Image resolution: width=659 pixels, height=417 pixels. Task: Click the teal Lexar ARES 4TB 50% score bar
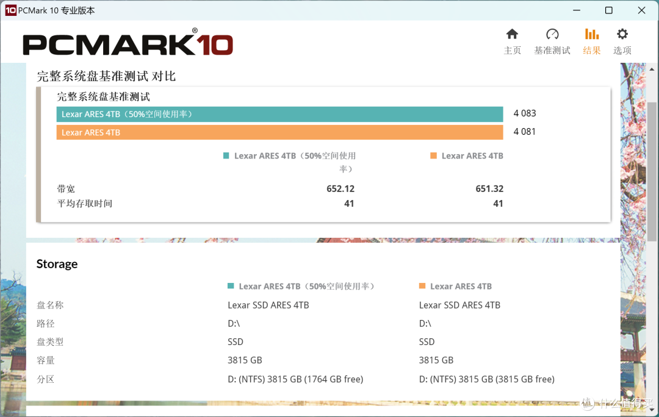[279, 114]
